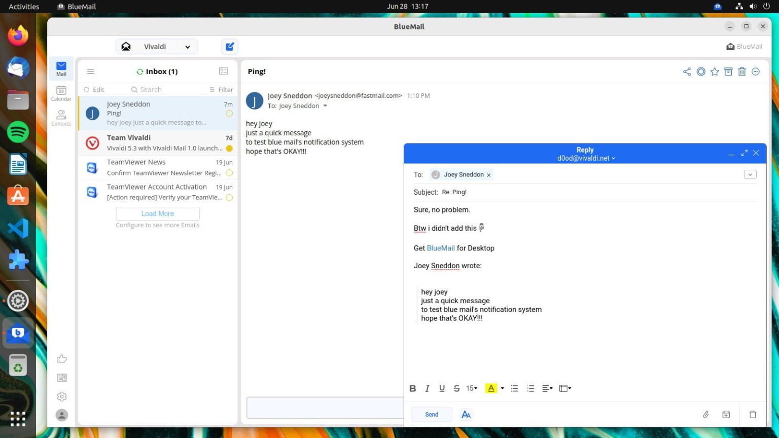Send the reply email
Image resolution: width=779 pixels, height=438 pixels.
(432, 415)
